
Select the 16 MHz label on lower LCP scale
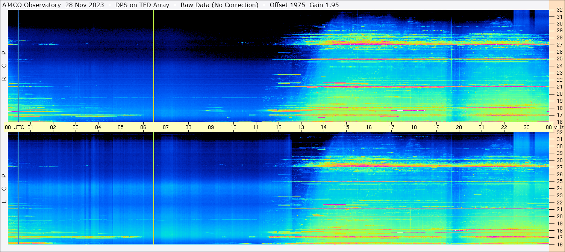[559, 244]
